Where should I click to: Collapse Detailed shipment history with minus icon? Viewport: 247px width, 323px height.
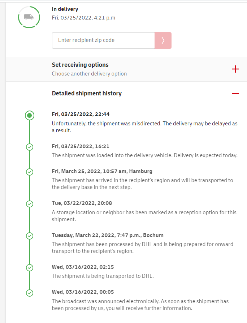tap(235, 94)
